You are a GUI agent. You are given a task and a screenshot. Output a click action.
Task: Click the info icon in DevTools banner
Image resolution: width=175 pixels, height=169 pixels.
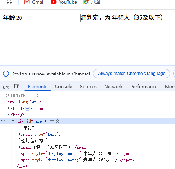6,74
